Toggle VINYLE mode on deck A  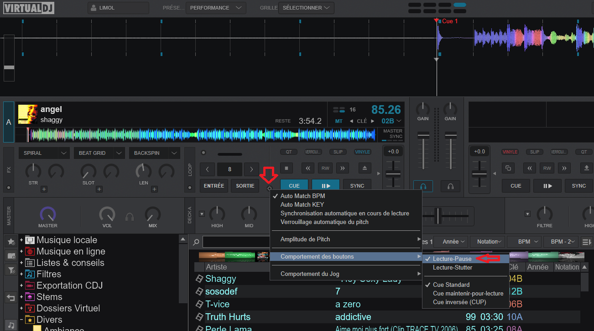pyautogui.click(x=363, y=152)
